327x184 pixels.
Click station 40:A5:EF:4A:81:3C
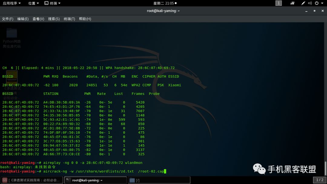61,137
